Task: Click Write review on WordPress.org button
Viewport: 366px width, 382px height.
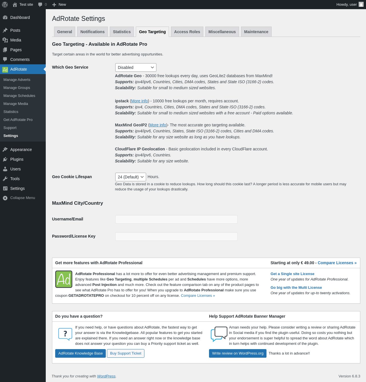Action: pyautogui.click(x=238, y=353)
